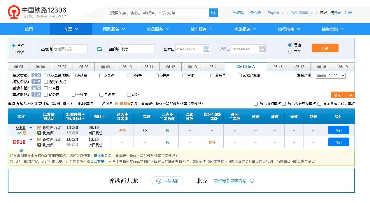Click the 目的地 destination input field
The image size is (370, 203).
pos(137,49)
